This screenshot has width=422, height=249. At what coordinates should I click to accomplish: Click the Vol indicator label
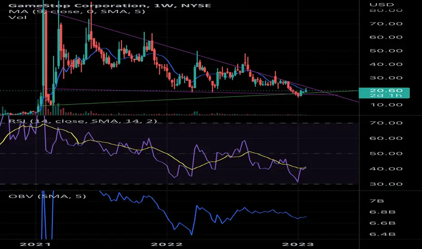18,17
